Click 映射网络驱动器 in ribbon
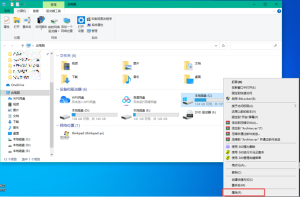 [54, 25]
